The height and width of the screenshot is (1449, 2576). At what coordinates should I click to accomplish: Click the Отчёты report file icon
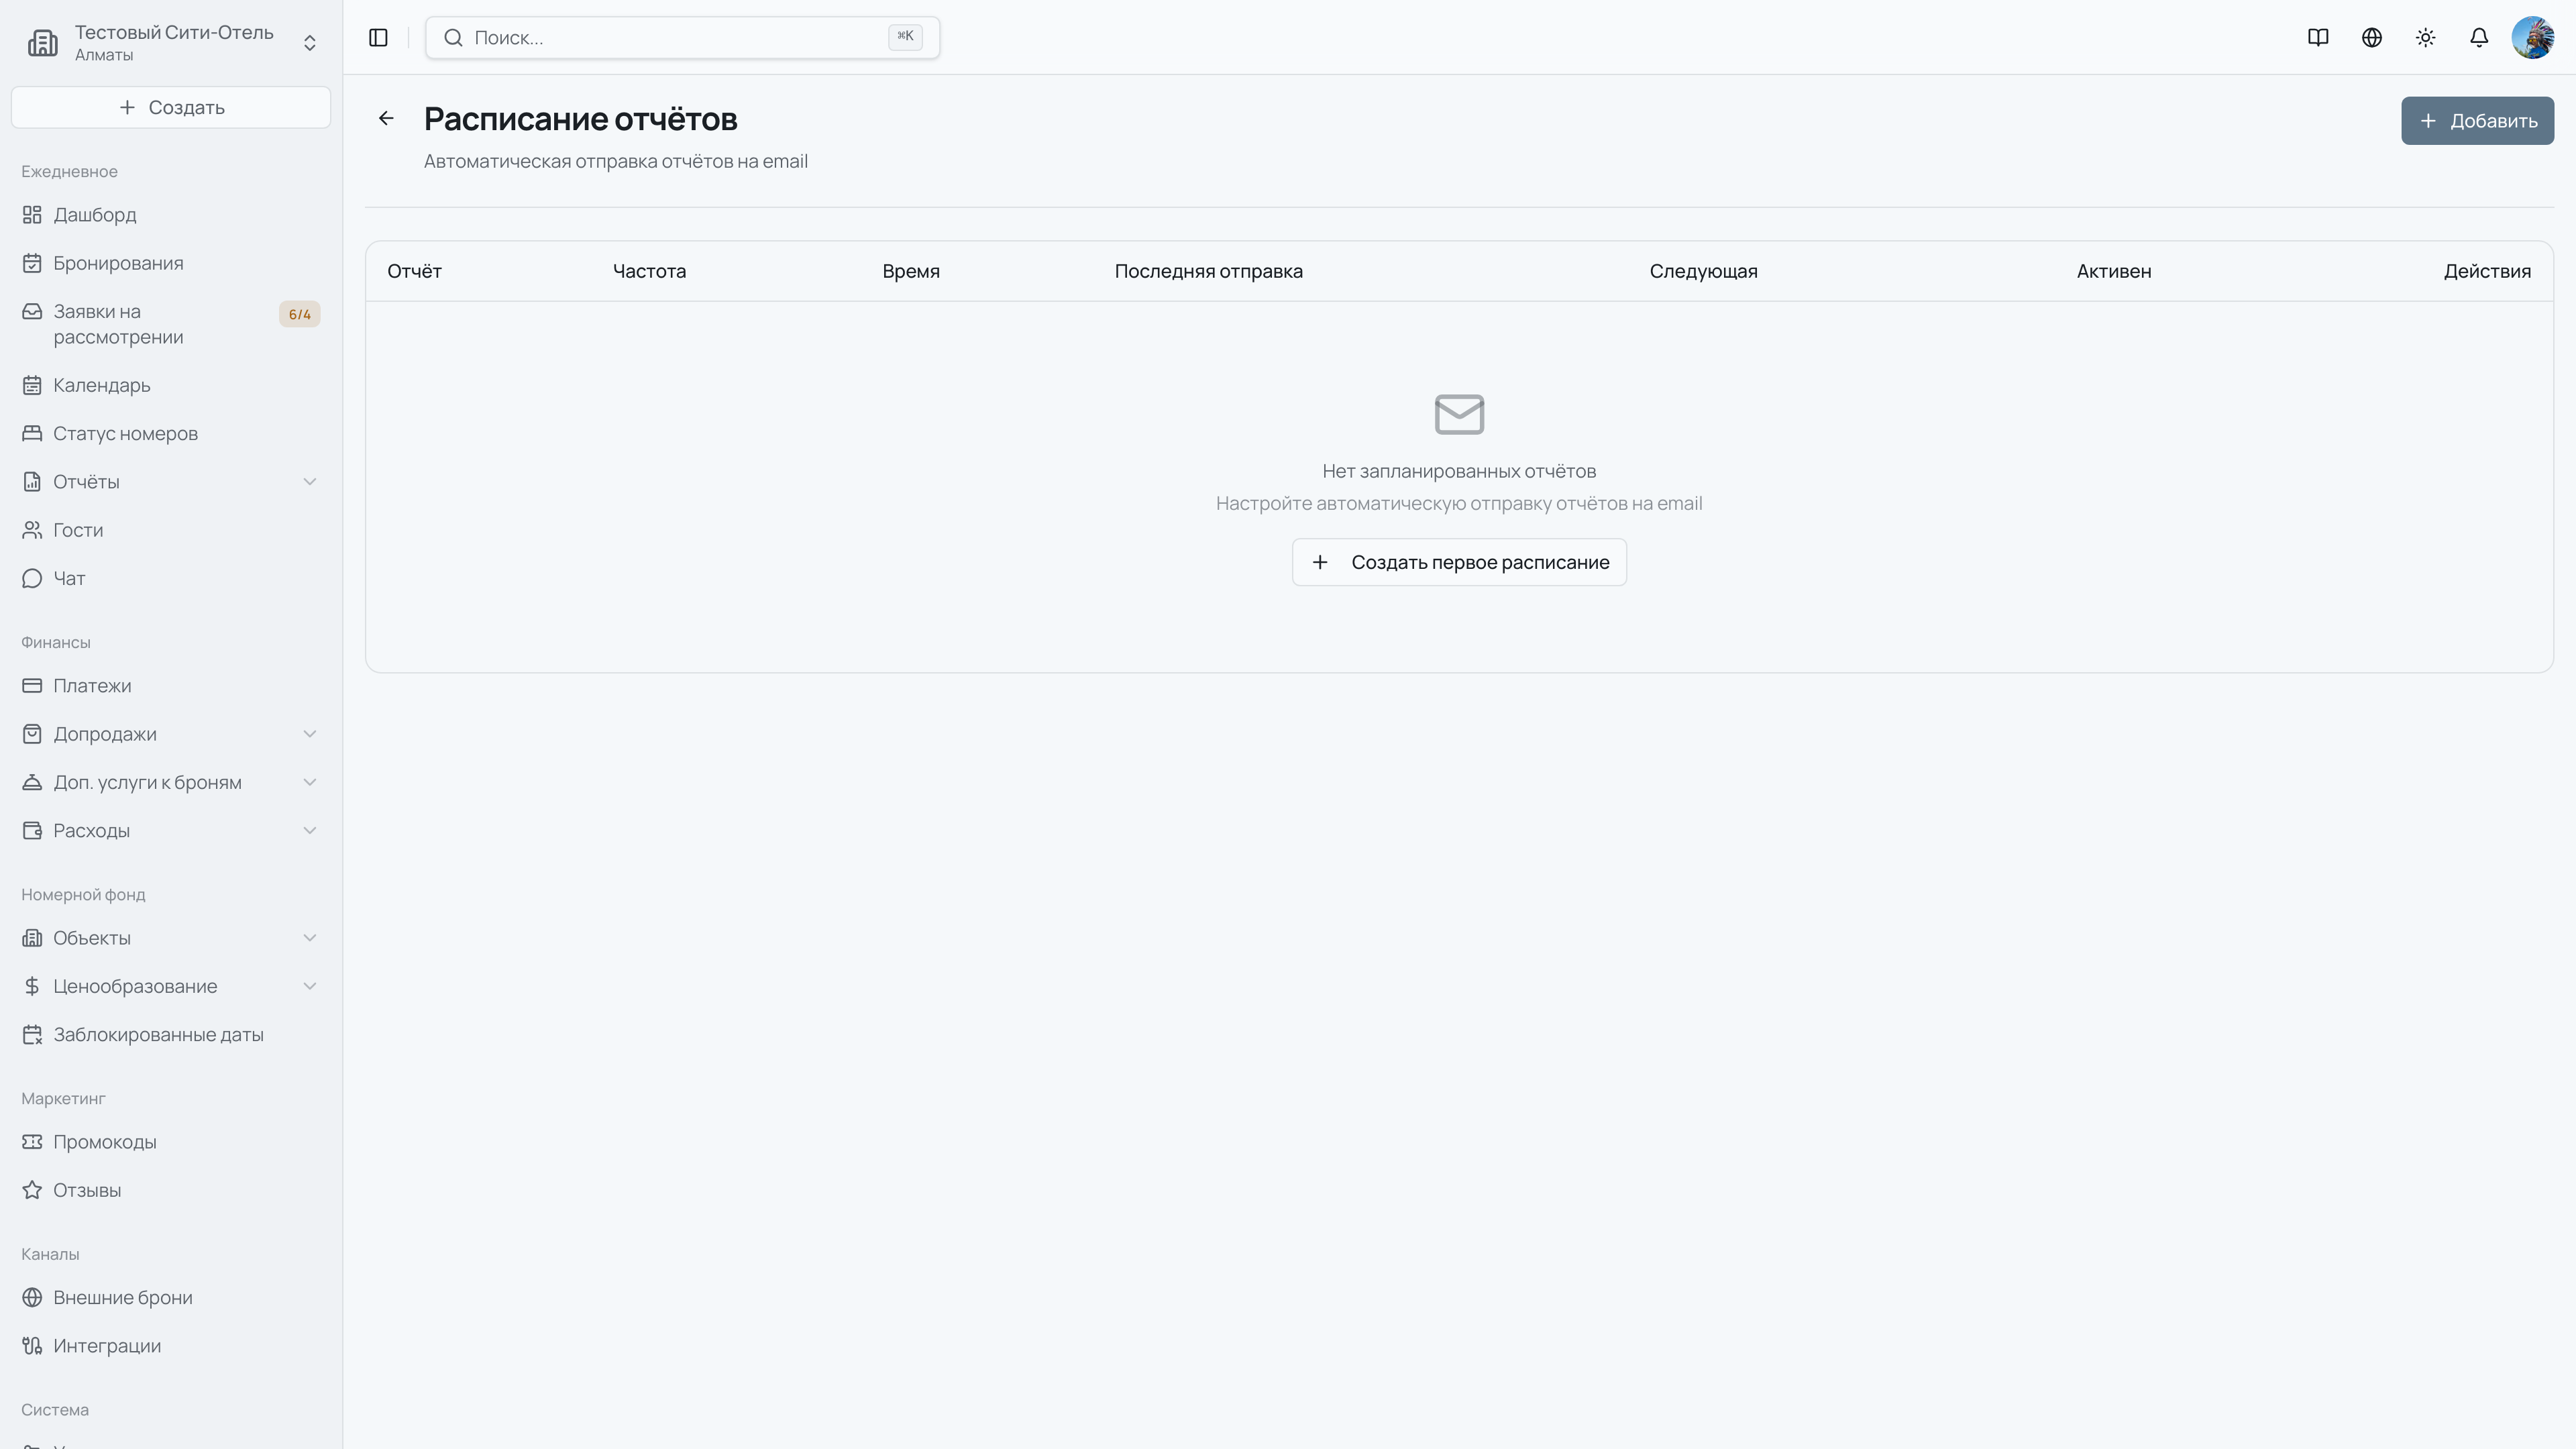tap(32, 482)
